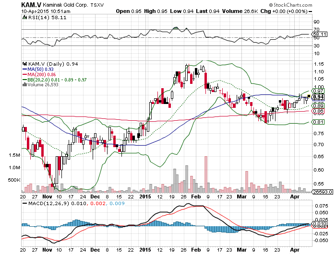Click the 0.97 upper Bollinger band price tag
The width and height of the screenshot is (336, 254).
tap(318, 91)
